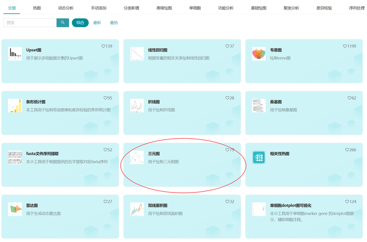Like the 单细胞dotplot图可视化 heart icon
Viewport: 367px width, 242px height.
pyautogui.click(x=347, y=201)
